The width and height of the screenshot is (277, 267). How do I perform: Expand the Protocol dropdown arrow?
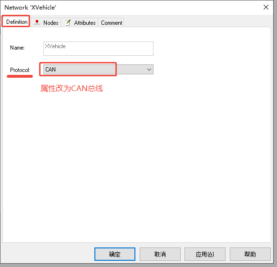[149, 70]
